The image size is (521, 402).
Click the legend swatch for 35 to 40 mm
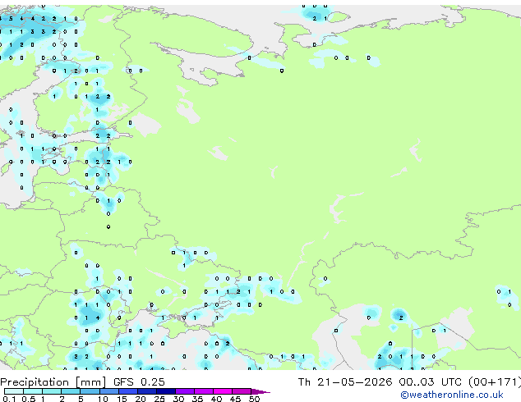tap(204, 391)
